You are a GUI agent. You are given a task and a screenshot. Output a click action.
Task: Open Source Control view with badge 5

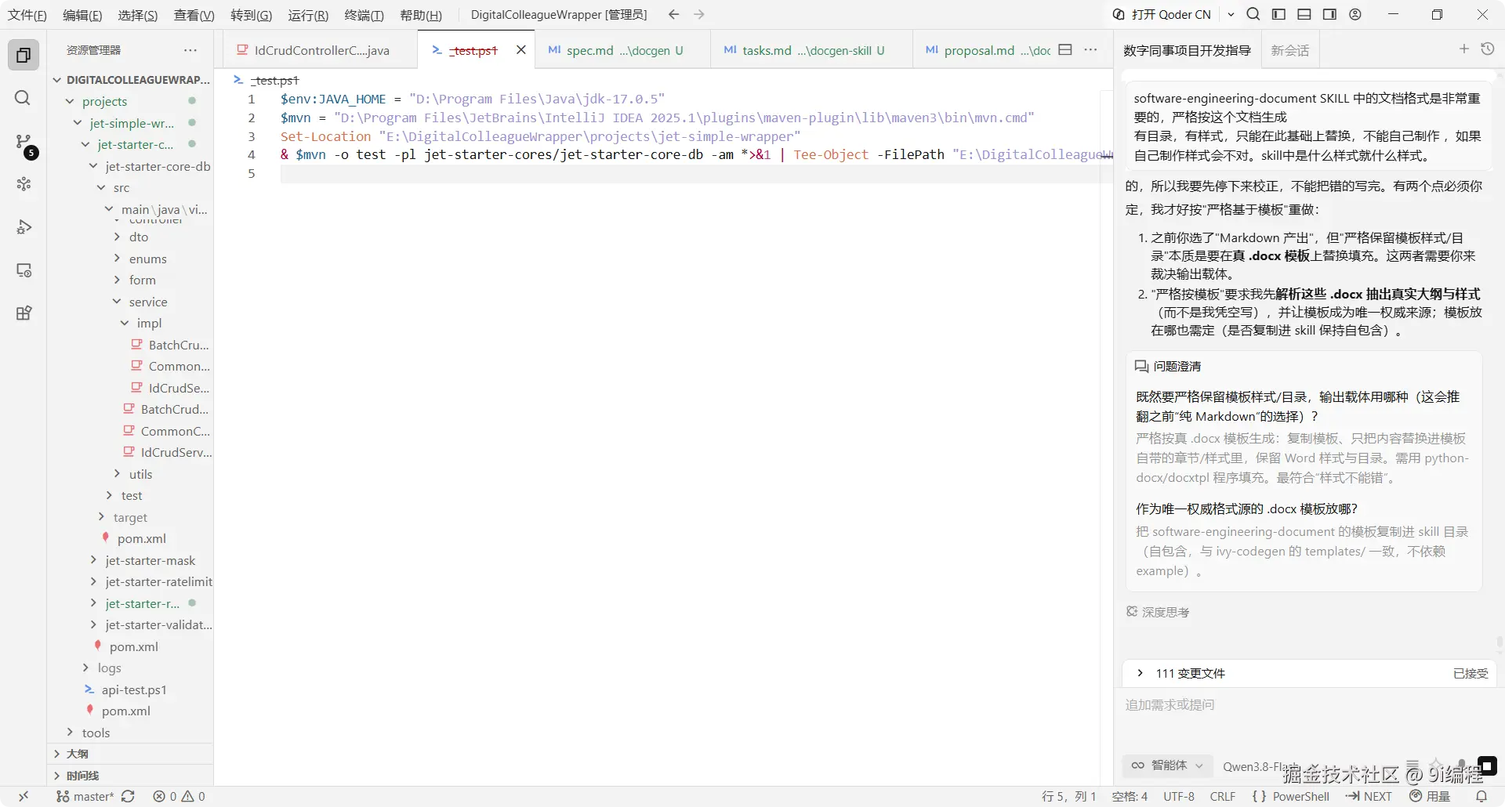tap(24, 143)
